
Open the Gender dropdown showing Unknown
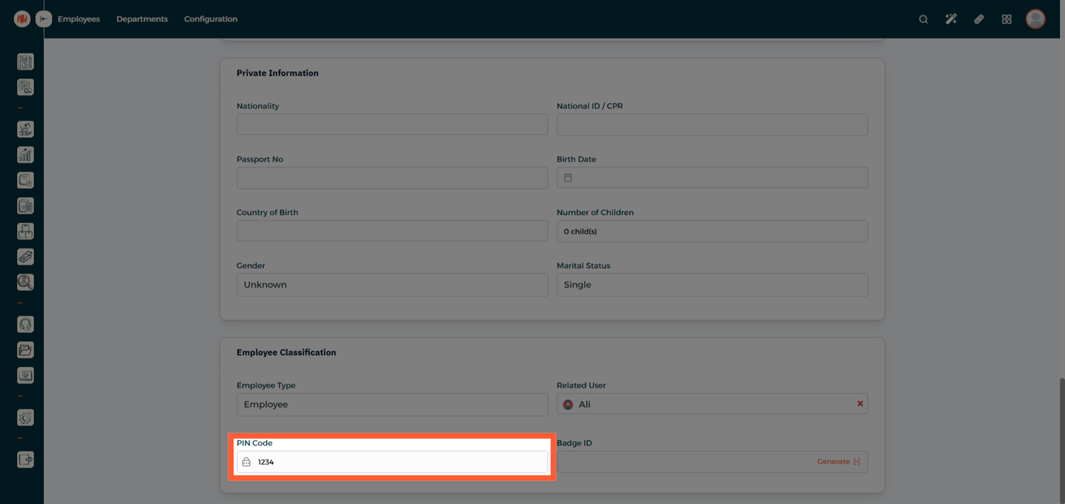(392, 285)
